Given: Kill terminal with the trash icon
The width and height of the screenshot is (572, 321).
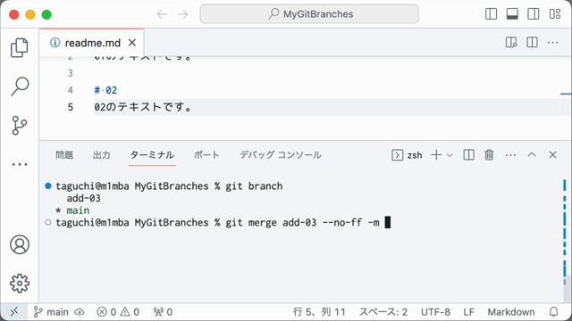Looking at the screenshot, I should 489,155.
